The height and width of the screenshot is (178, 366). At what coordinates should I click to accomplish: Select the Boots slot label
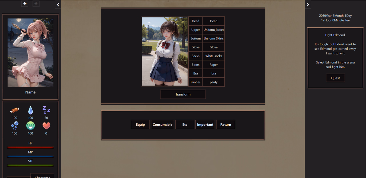tap(196, 65)
